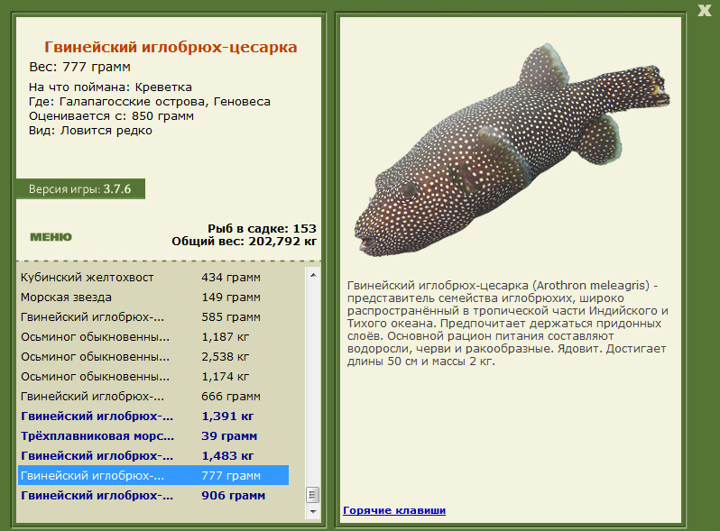Click the scrollbar up arrow in fish list

(x=313, y=275)
